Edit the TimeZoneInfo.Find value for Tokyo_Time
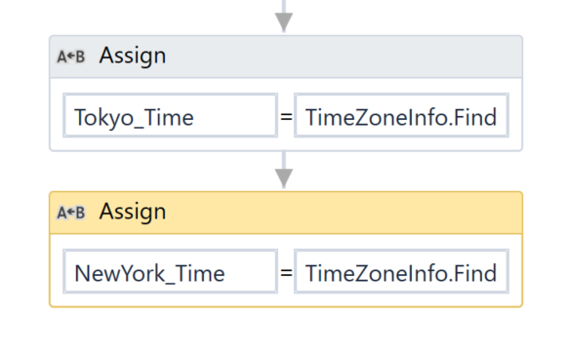This screenshot has width=569, height=355. coord(401,115)
